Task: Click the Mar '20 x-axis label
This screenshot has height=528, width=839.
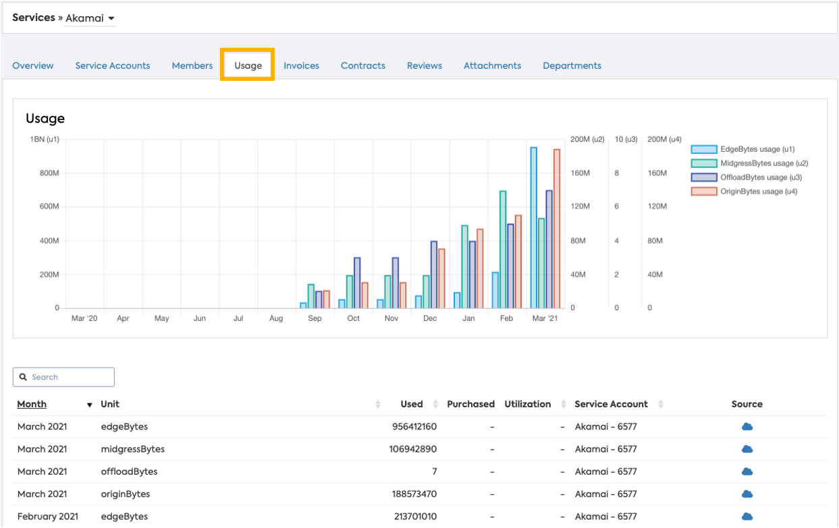Action: (84, 318)
